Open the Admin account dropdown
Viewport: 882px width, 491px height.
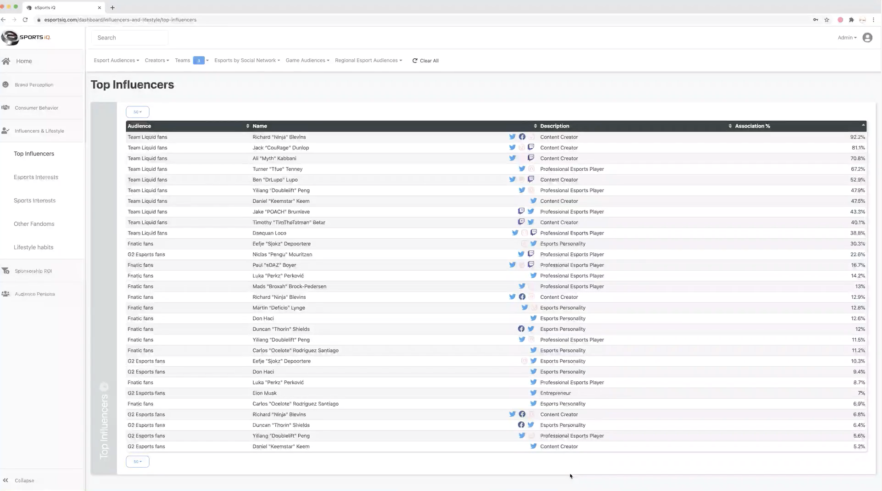tap(847, 38)
